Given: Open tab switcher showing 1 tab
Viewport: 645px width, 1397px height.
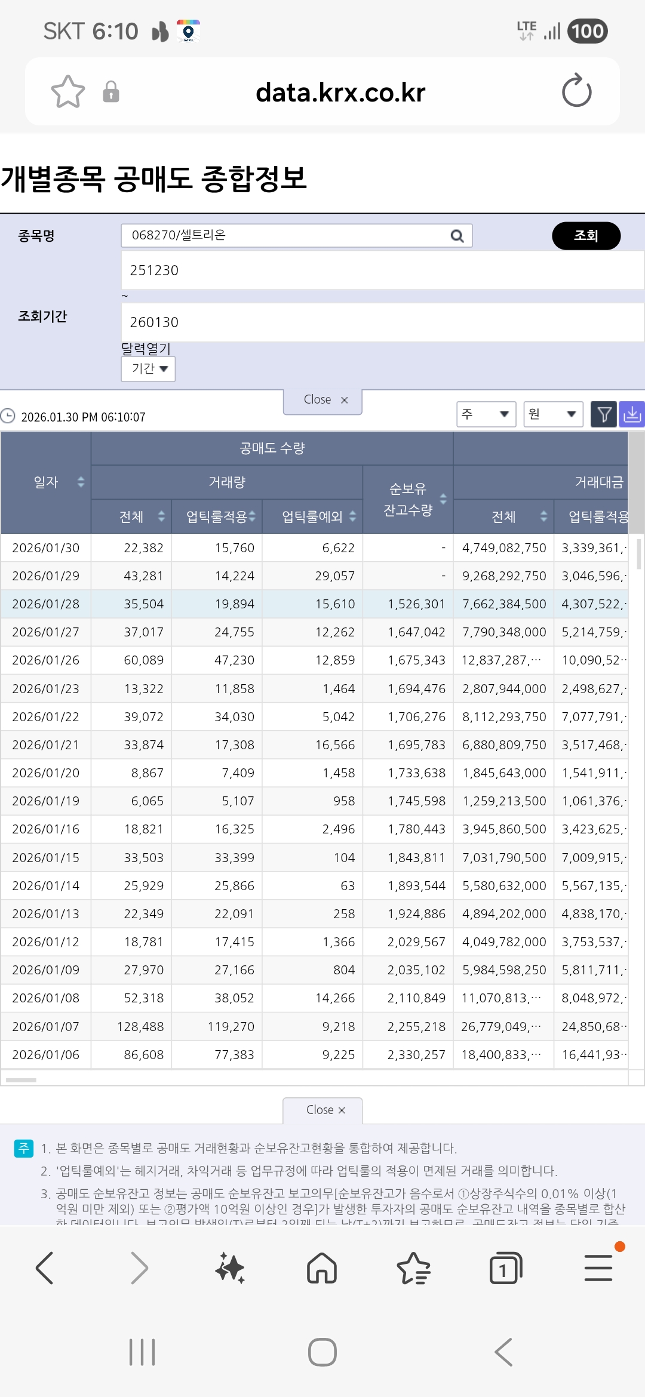Looking at the screenshot, I should [x=505, y=1268].
